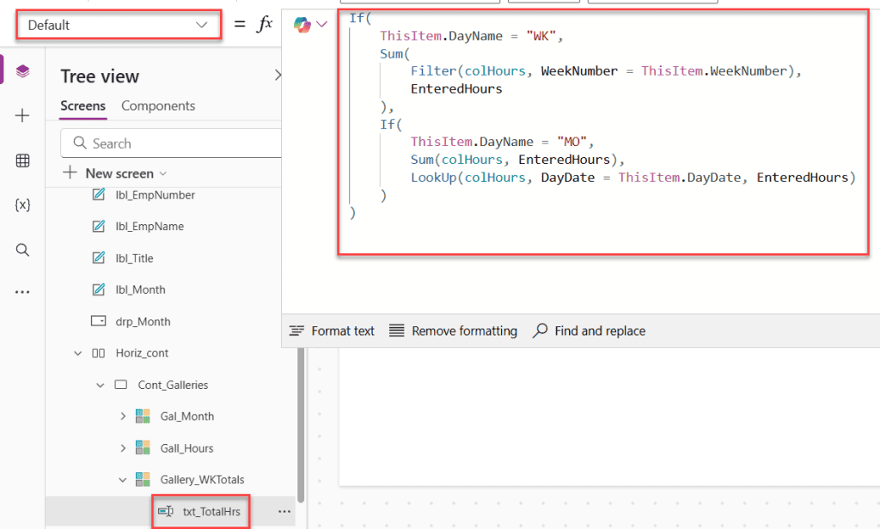Image resolution: width=880 pixels, height=529 pixels.
Task: Switch to the Screens tab
Action: (83, 106)
